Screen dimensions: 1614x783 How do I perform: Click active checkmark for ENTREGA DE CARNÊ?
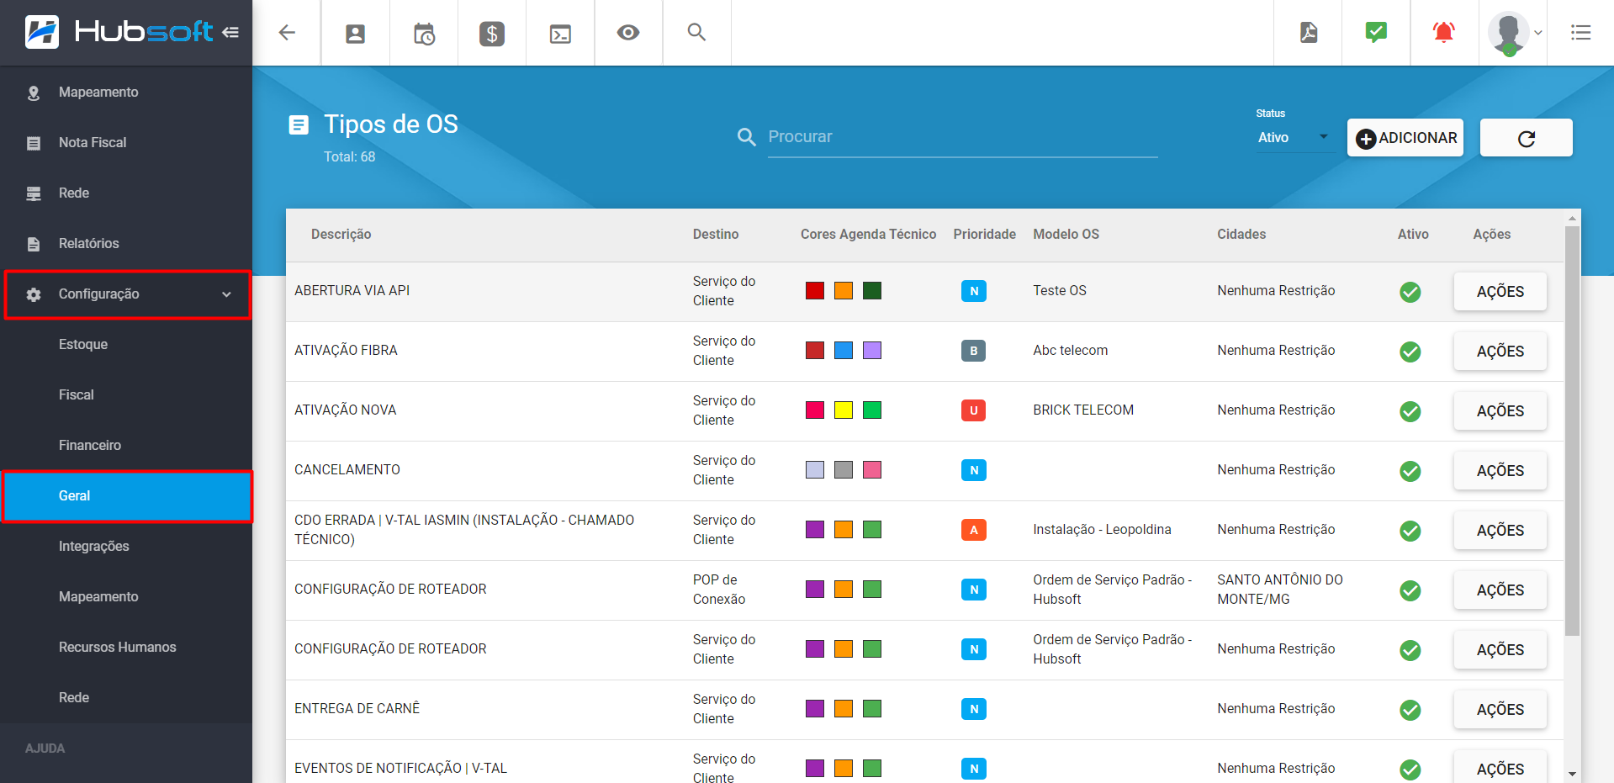[1410, 710]
